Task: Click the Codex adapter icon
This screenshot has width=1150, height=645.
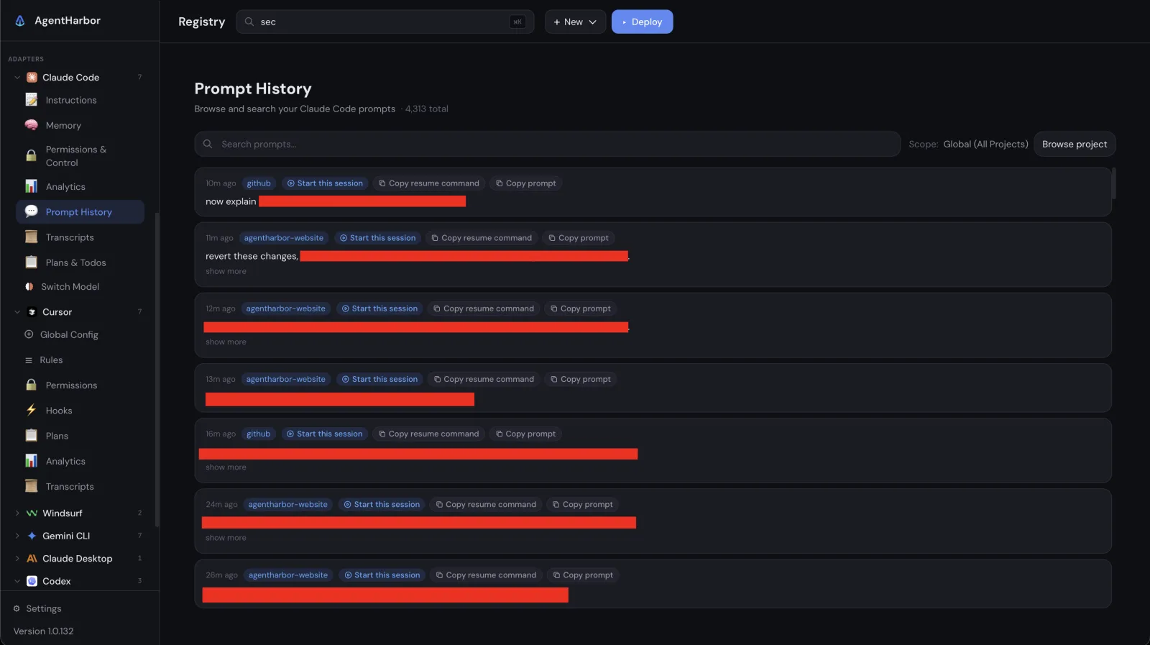Action: pyautogui.click(x=32, y=581)
